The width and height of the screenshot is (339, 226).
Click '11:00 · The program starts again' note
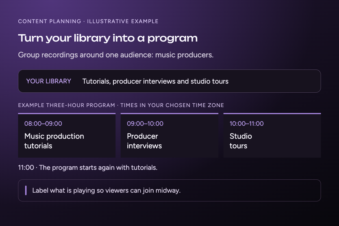(88, 168)
